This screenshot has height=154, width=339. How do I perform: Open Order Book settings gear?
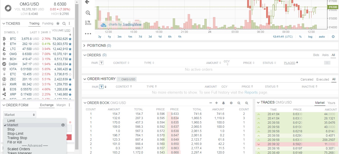(x=231, y=103)
